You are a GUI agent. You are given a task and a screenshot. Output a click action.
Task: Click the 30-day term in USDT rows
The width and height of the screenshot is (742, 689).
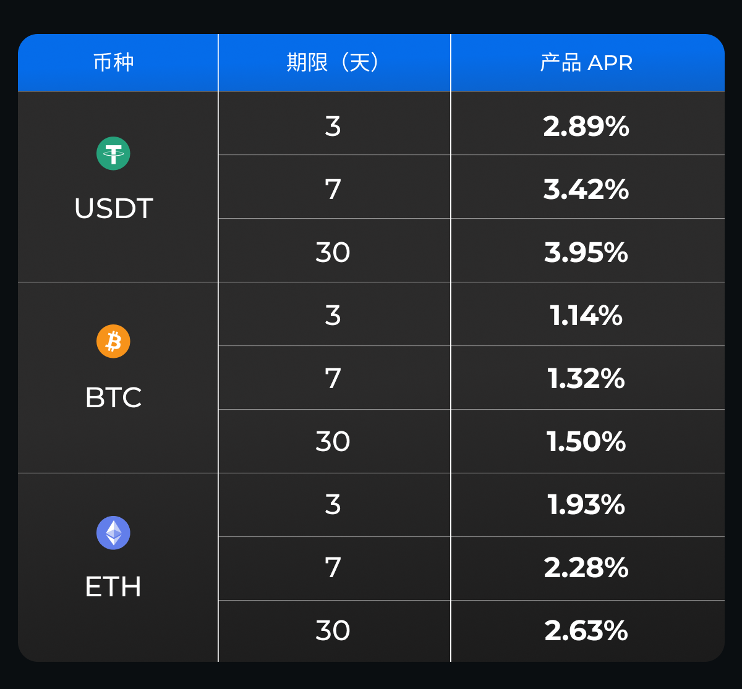[x=333, y=253]
